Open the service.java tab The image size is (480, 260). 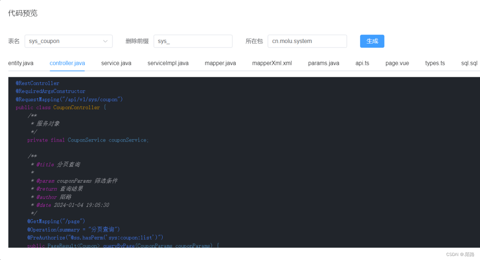point(116,63)
